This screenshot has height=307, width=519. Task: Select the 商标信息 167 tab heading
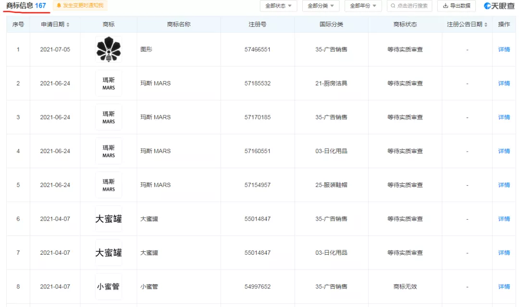pos(26,6)
